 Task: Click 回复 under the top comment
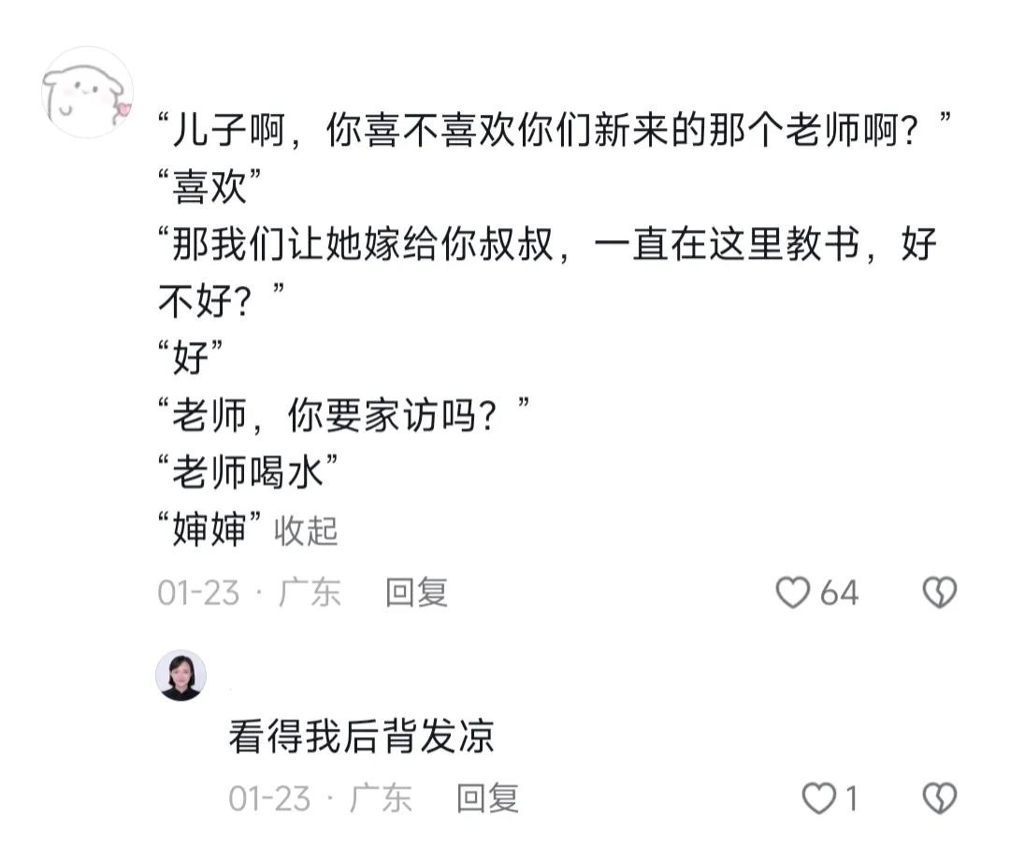point(417,593)
